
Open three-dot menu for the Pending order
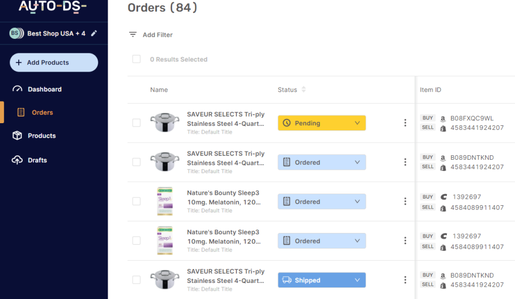[405, 123]
